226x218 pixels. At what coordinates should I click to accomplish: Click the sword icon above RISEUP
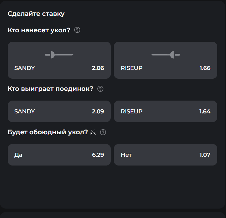click(x=166, y=54)
